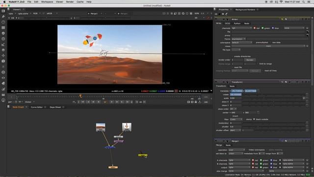Open the ToolSets (wrench) toolbar menu
314x177 pixels.
(3, 89)
